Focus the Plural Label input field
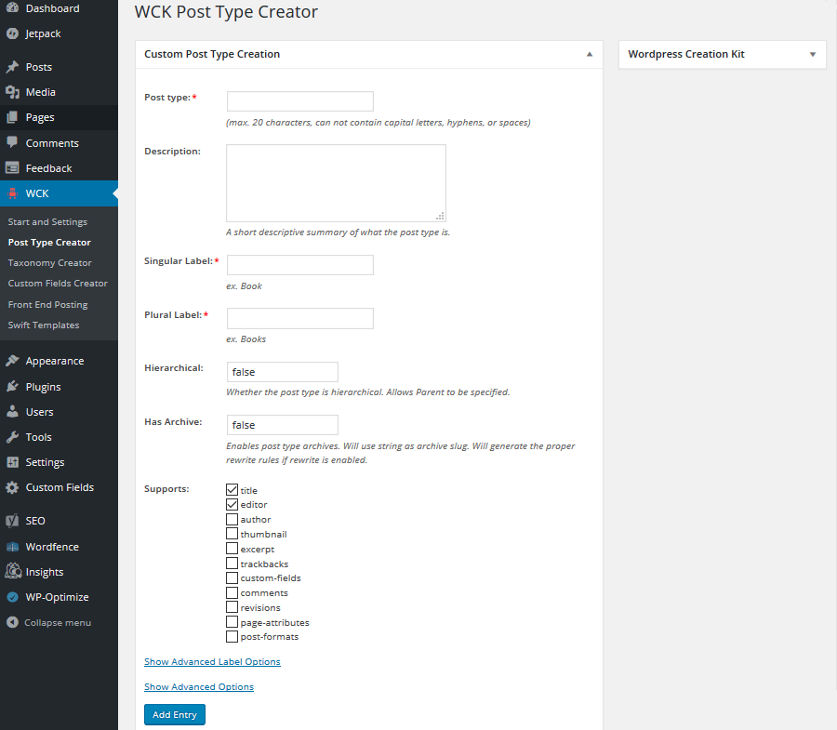837x730 pixels. pyautogui.click(x=300, y=319)
